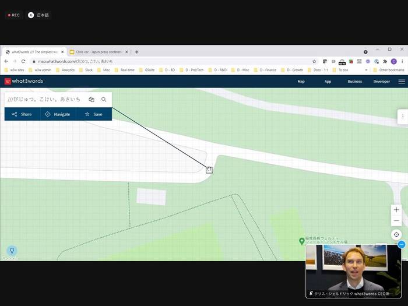Screen dimensions: 408x306
Task: Click the URL address bar
Action: click(x=172, y=61)
